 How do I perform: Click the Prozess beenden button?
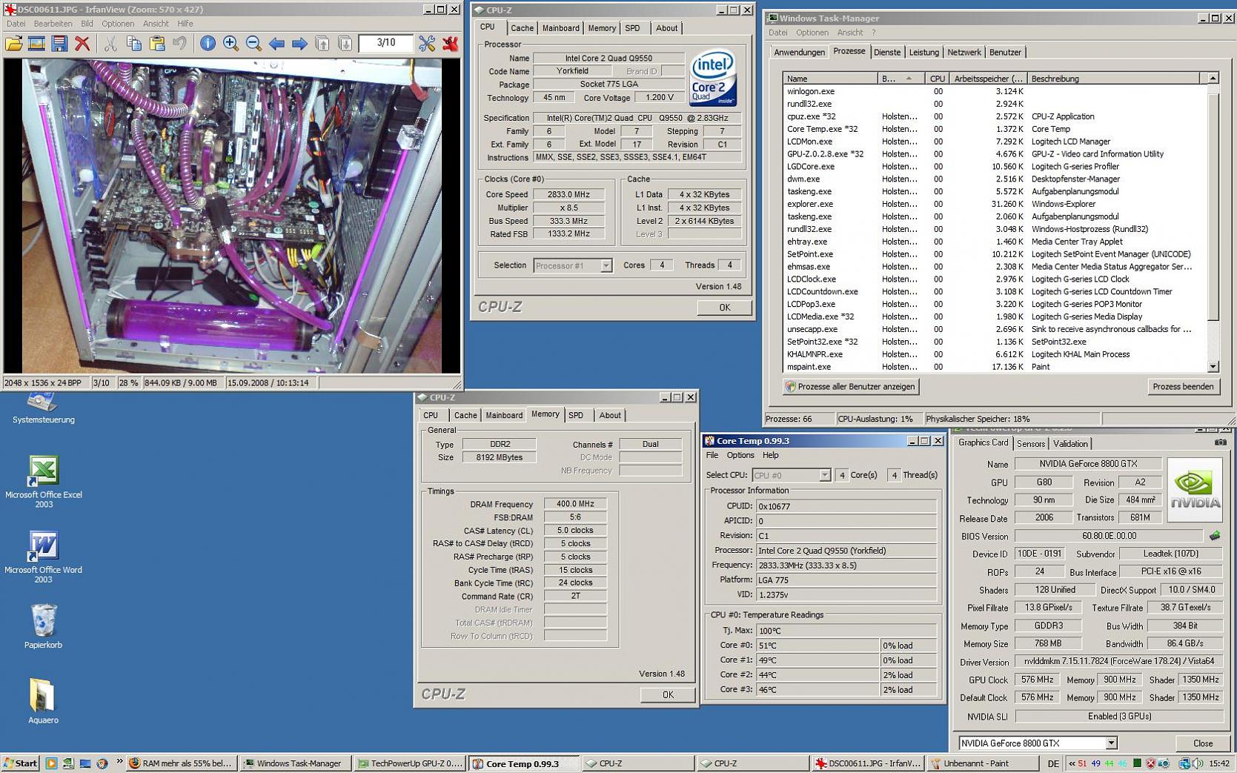[1183, 386]
